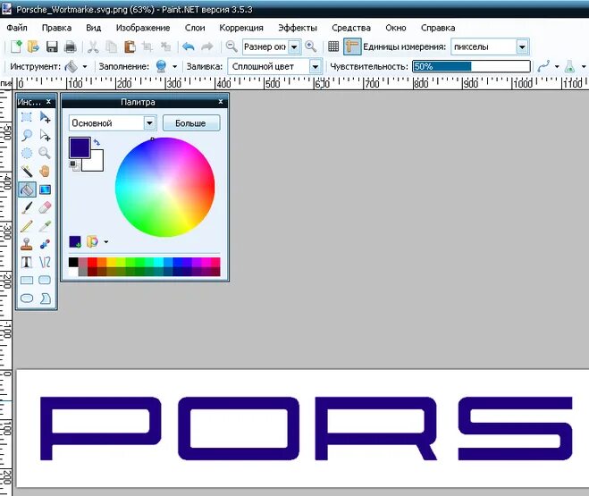Select the Rounded Rectangle tool

click(x=45, y=280)
